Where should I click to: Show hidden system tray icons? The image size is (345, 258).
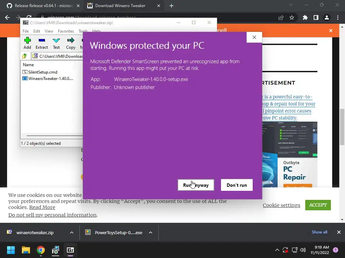(277, 250)
